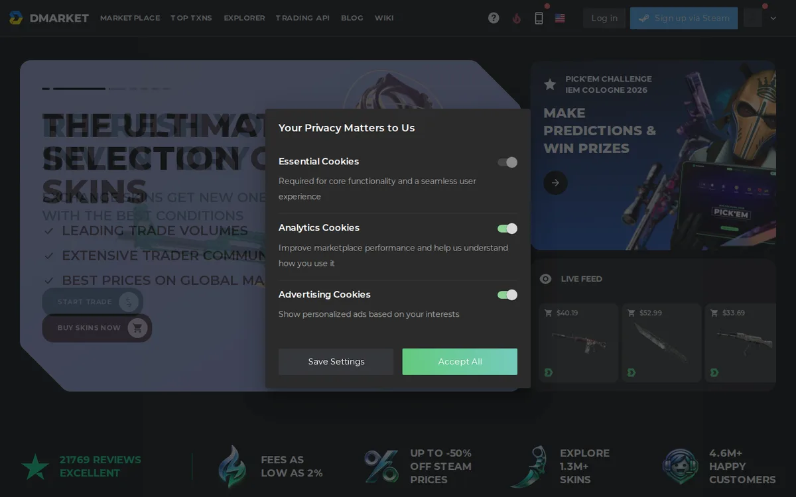Go to the Explorer page
The width and height of the screenshot is (796, 497).
pos(244,18)
